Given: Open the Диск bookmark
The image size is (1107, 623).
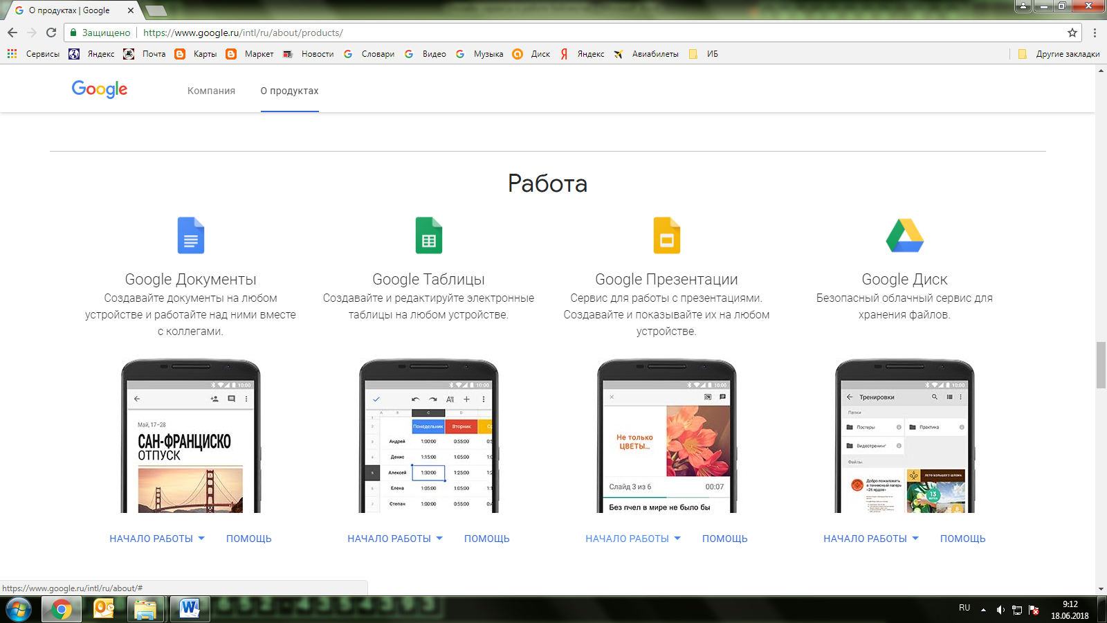Looking at the screenshot, I should click(x=531, y=54).
